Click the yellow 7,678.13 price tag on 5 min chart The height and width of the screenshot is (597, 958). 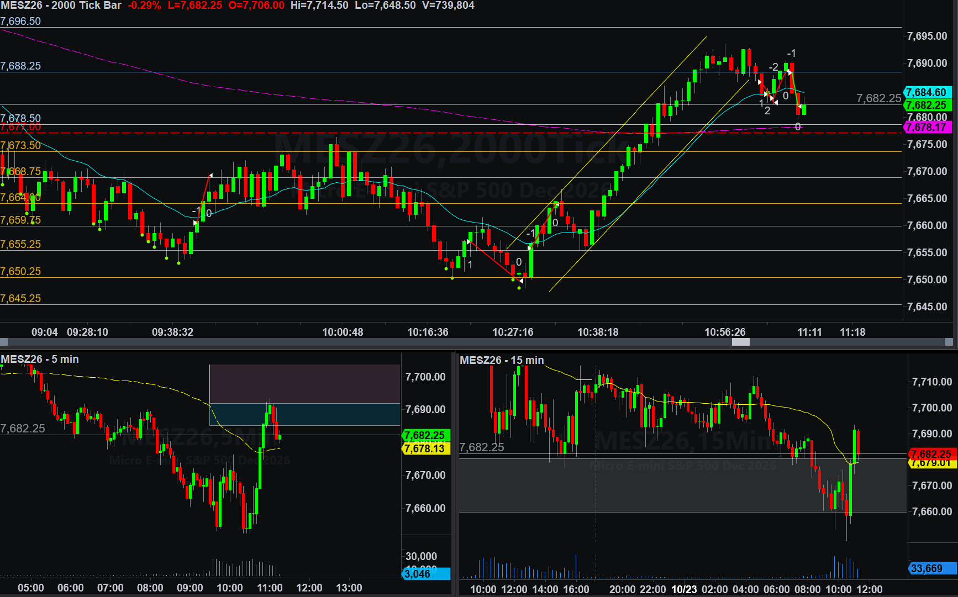tap(426, 449)
